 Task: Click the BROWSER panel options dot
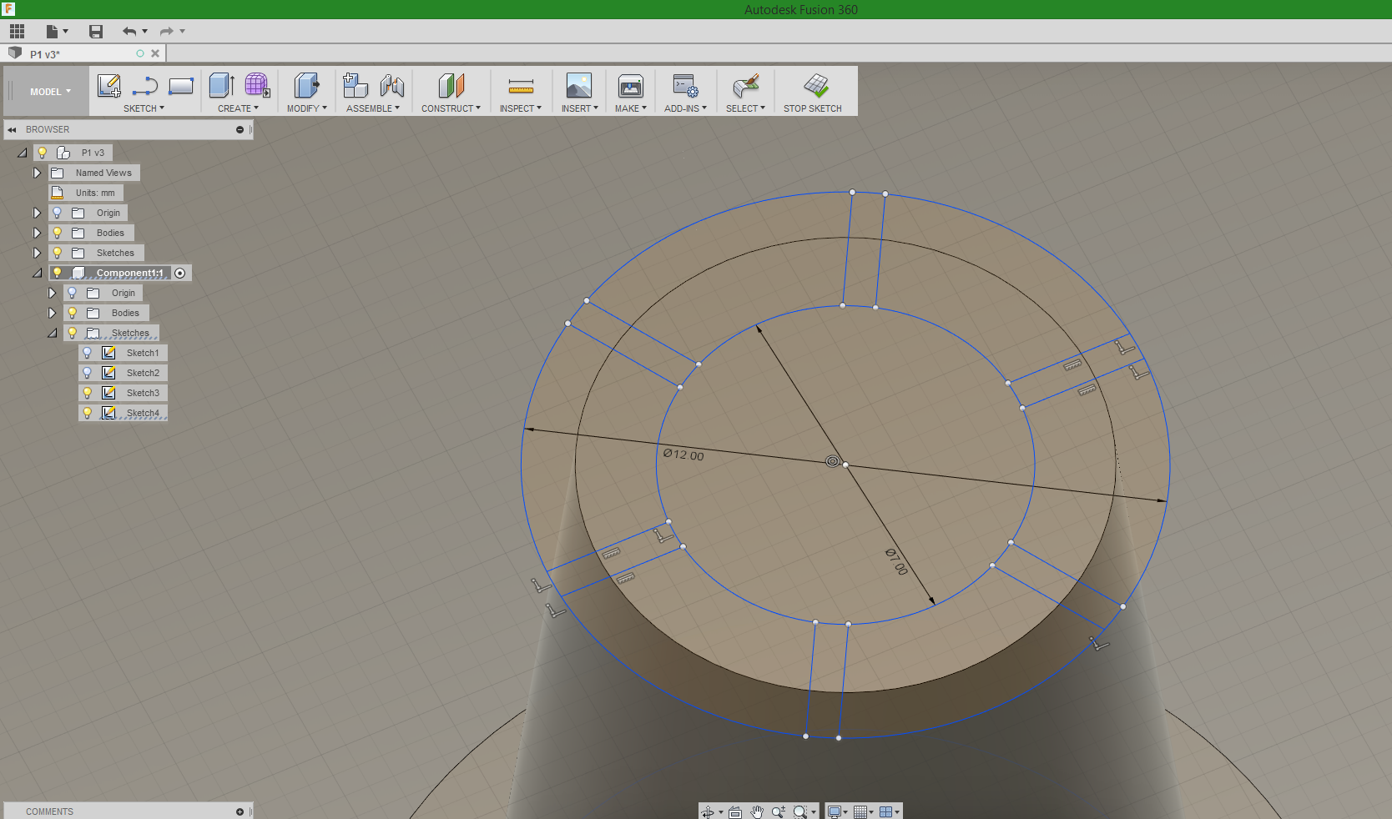240,130
